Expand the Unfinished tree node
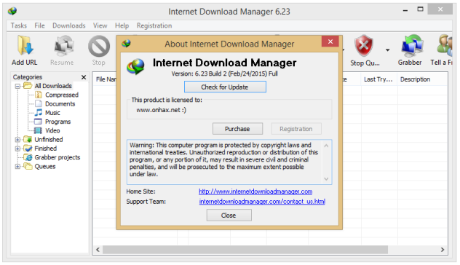460x265 pixels. 17,140
